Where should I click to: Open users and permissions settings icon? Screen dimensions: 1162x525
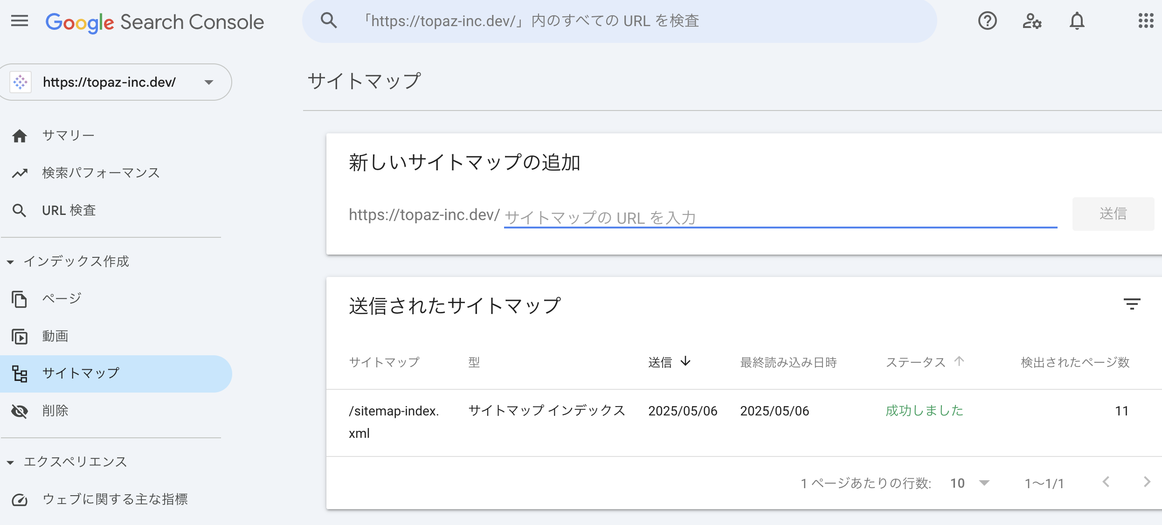click(x=1032, y=21)
